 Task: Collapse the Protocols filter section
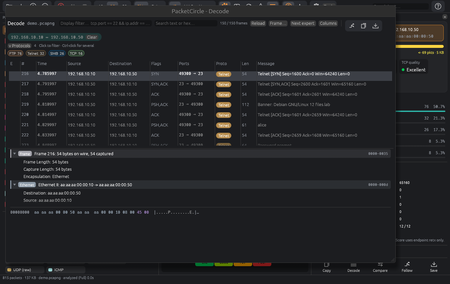tap(20, 46)
